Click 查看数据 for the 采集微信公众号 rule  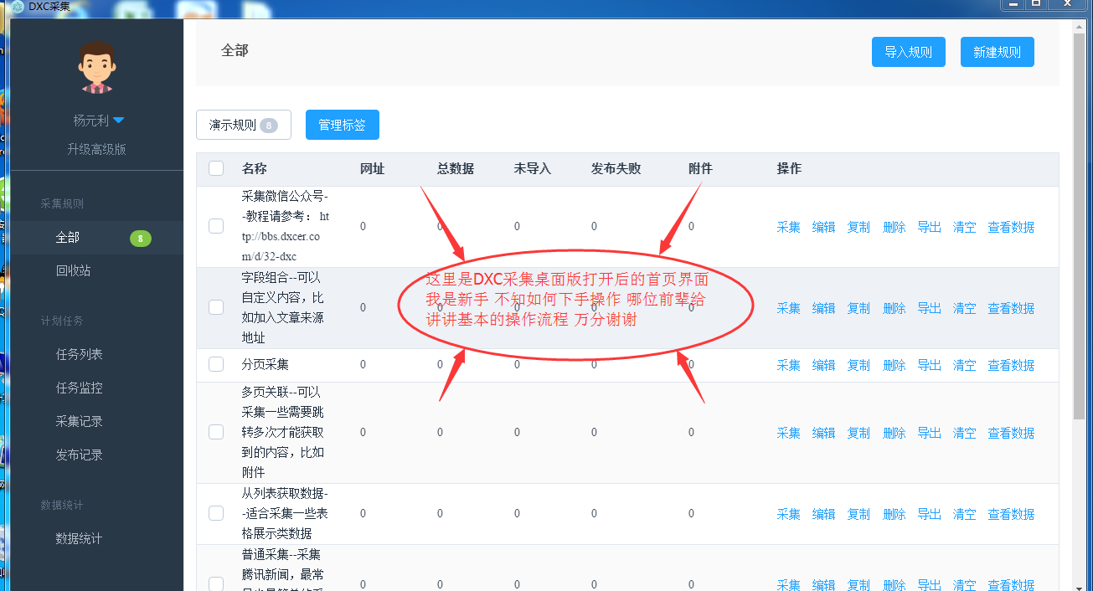coord(1012,227)
